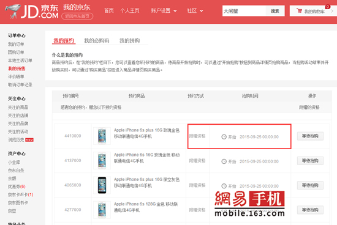The width and height of the screenshot is (337, 225).
Task: Open Apple iPhone 6s plus 16G 深空灰色 link
Action: click(146, 183)
